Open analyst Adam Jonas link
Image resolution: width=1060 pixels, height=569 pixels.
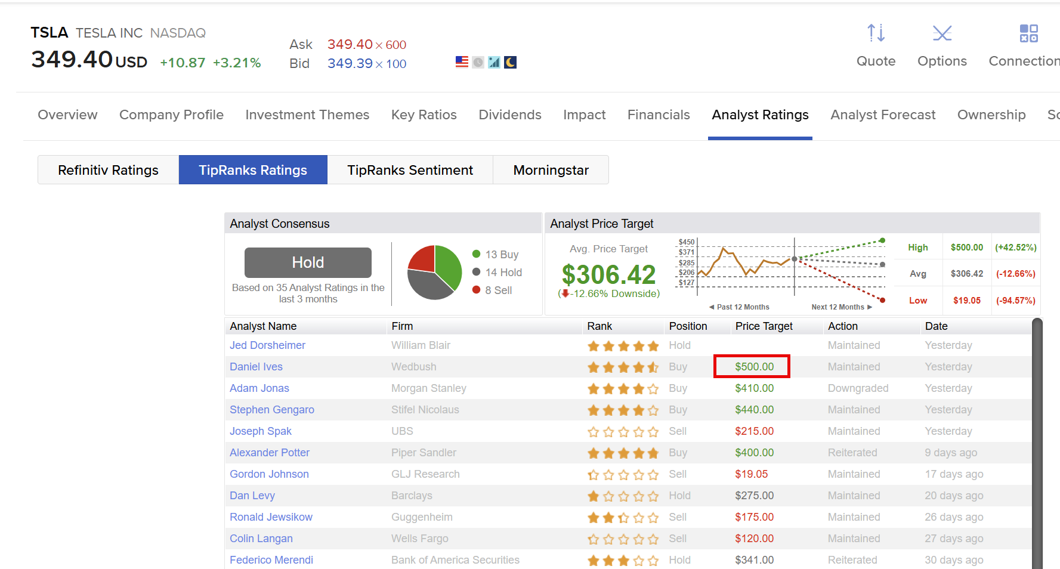click(x=259, y=388)
